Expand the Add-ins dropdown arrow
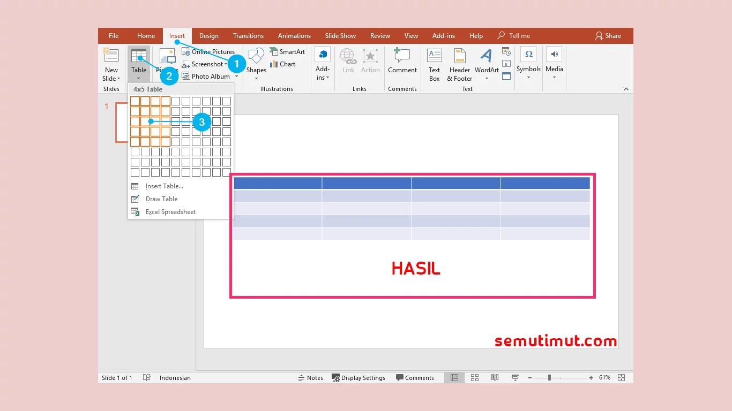The image size is (732, 411). click(327, 78)
